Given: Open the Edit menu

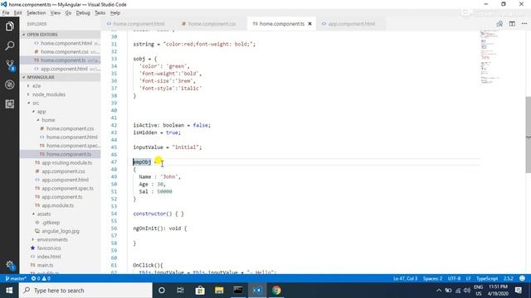Looking at the screenshot, I should pyautogui.click(x=17, y=13).
